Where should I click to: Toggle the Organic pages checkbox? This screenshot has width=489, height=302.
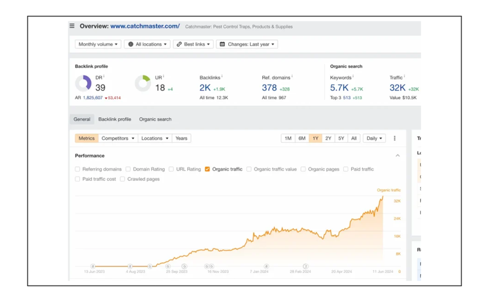coord(303,169)
